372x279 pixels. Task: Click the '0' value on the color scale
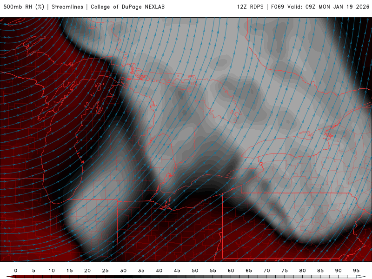click(x=16, y=271)
